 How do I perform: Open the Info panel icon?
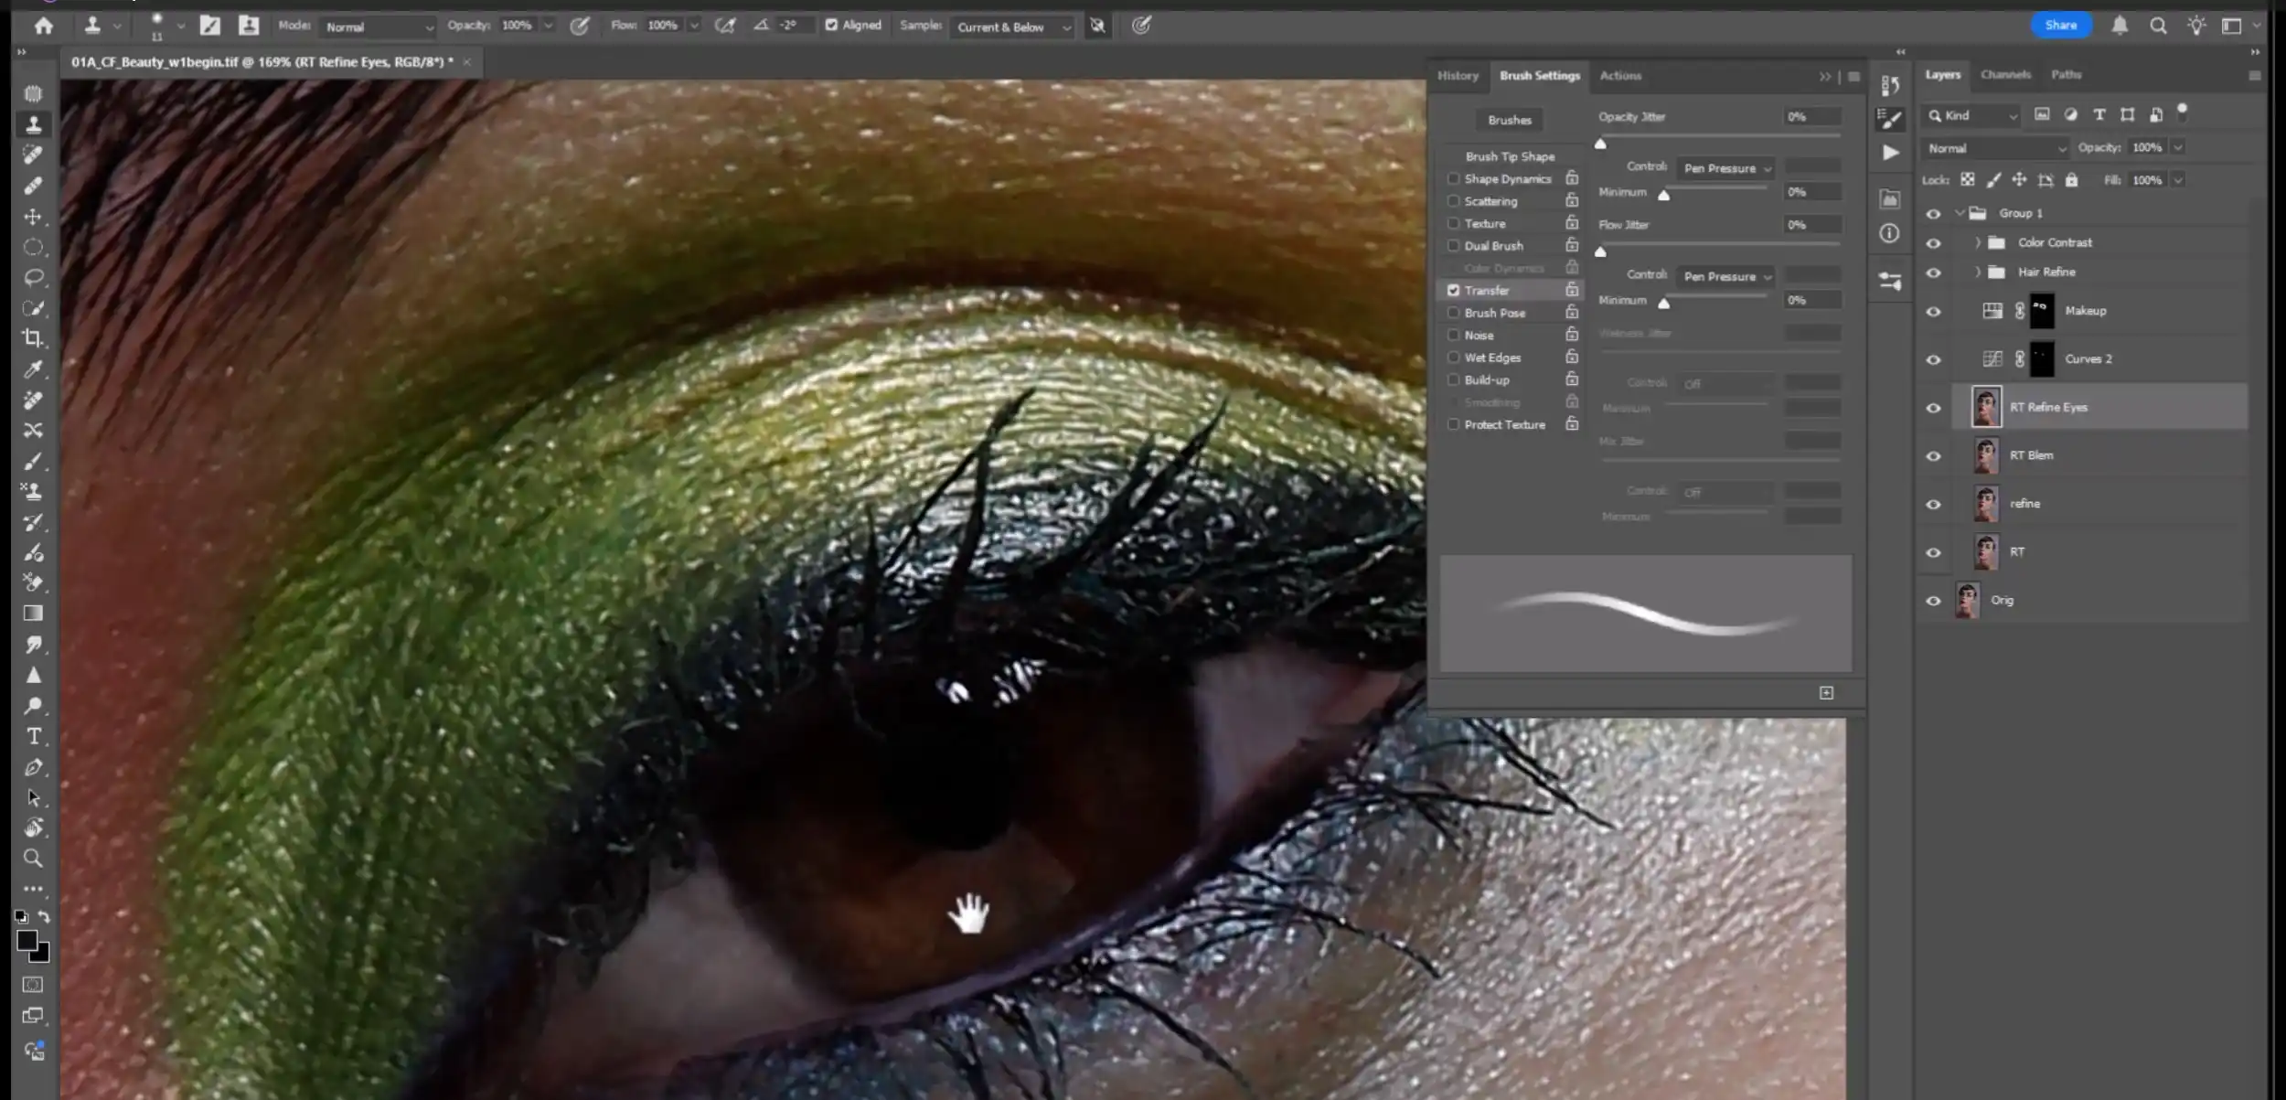pyautogui.click(x=1889, y=233)
